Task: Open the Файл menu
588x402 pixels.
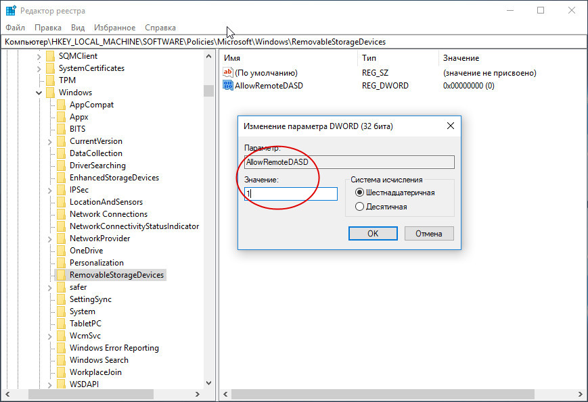Action: (x=16, y=28)
